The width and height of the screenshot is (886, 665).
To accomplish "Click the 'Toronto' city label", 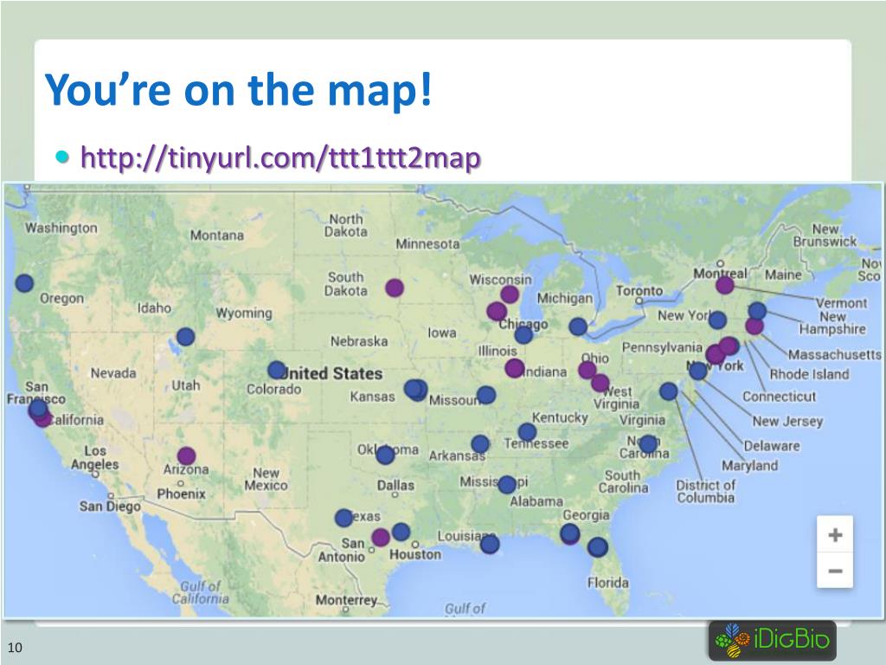I will click(x=639, y=291).
